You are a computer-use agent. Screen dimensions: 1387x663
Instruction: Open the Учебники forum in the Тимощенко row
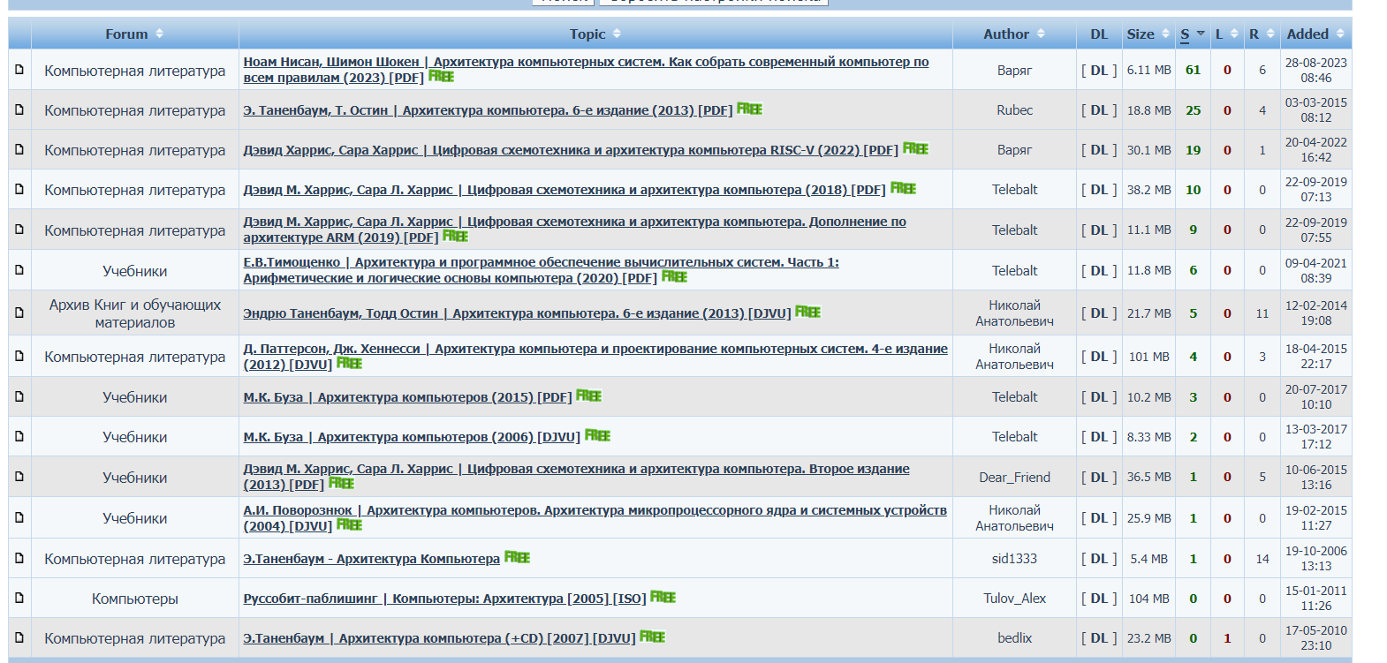(134, 271)
